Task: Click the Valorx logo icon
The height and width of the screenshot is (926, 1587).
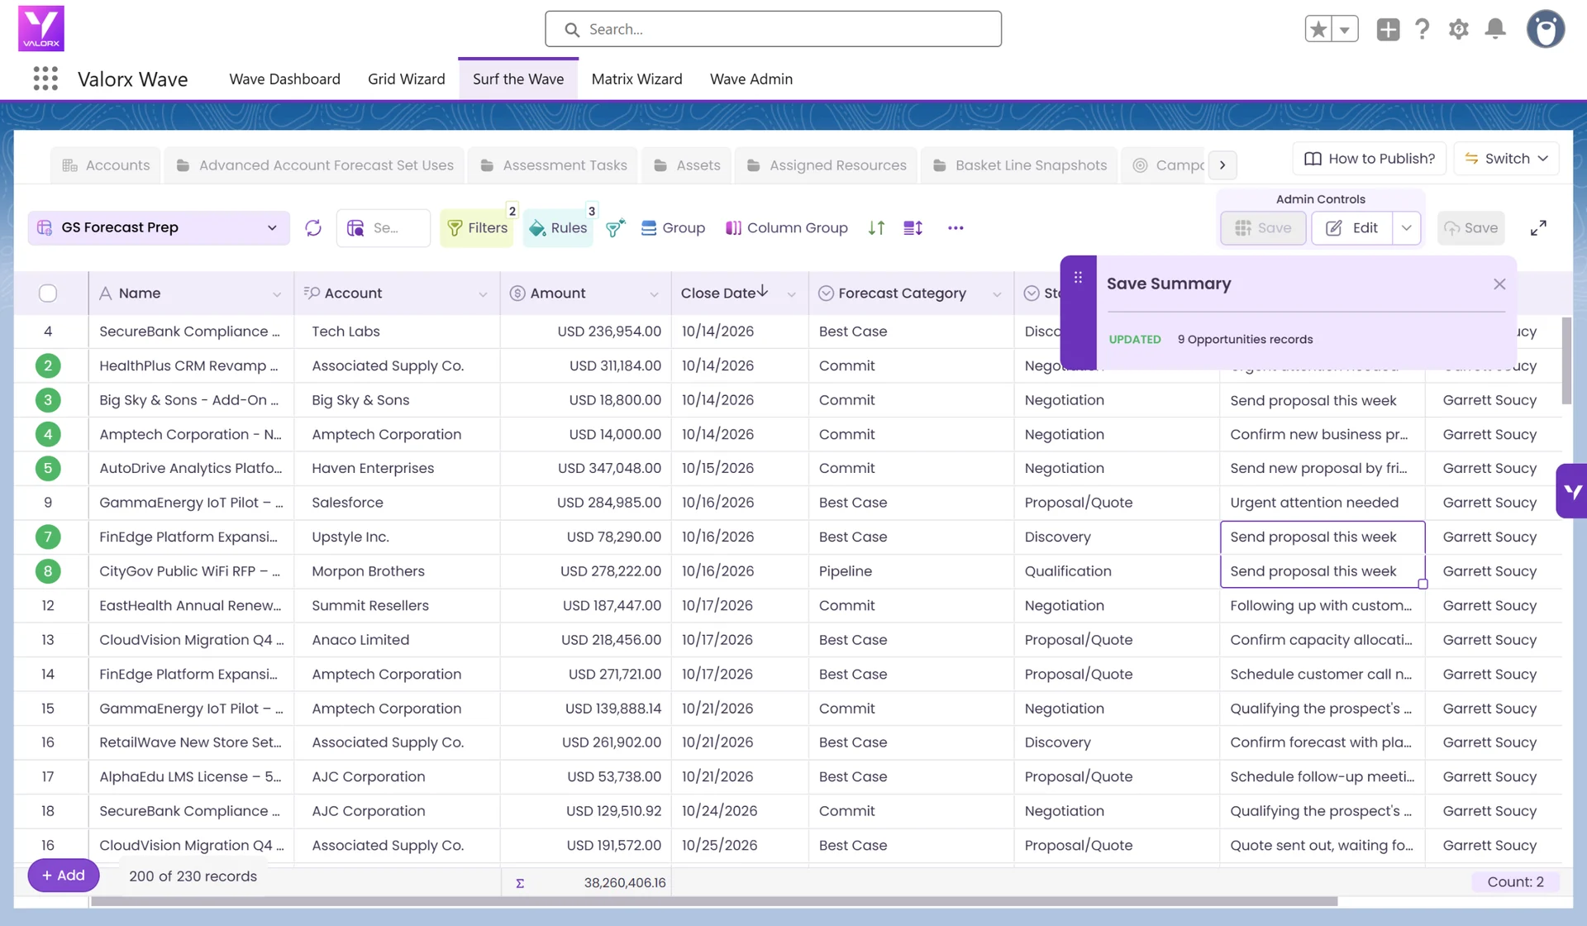Action: 41,28
